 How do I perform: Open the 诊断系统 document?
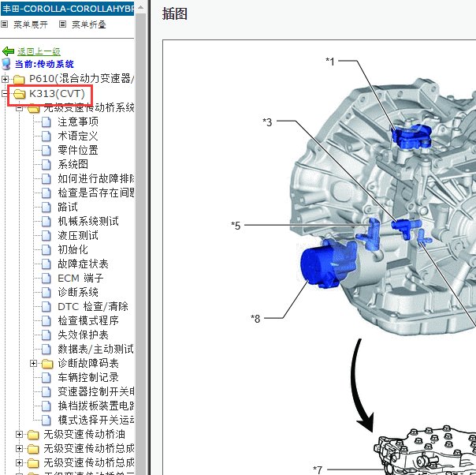78,293
